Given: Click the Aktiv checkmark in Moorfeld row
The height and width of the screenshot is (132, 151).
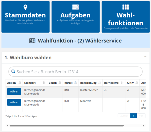Looking at the screenshot, I should (x=128, y=101).
